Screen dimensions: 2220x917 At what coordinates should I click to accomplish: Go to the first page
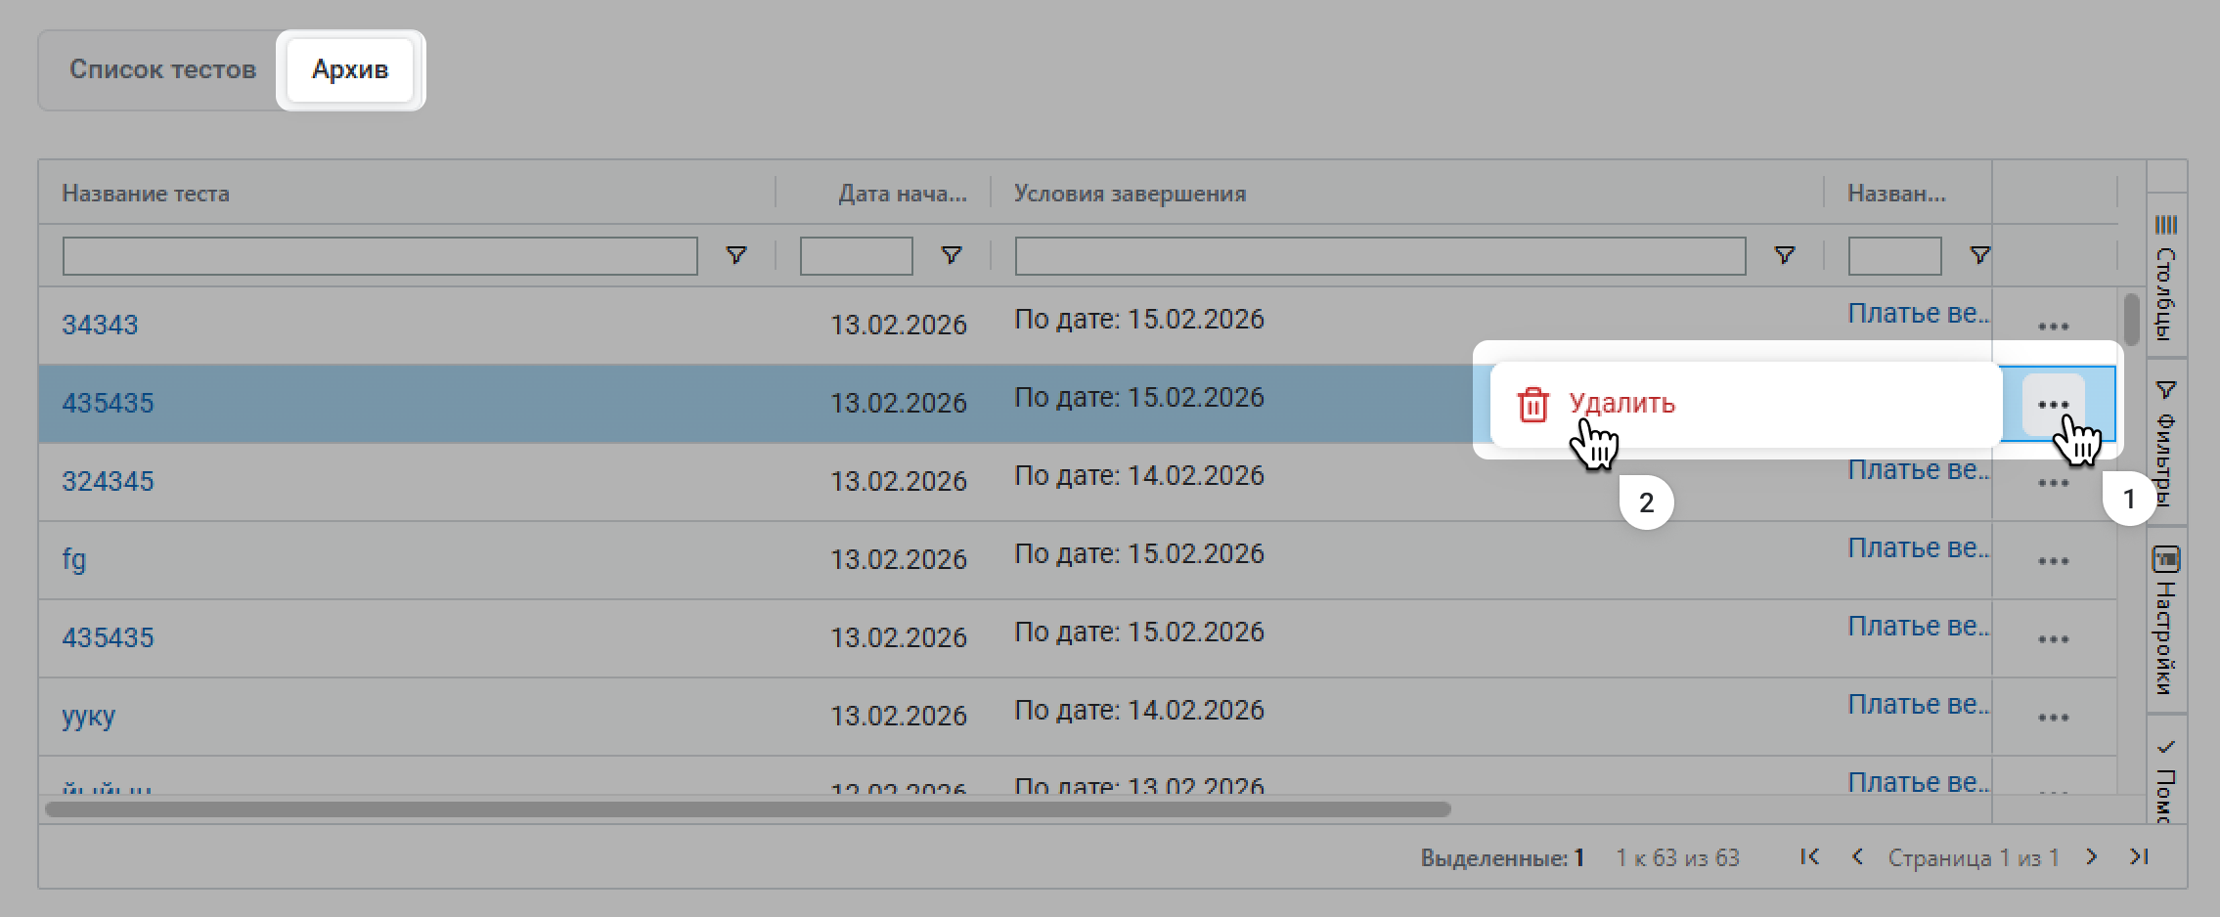pyautogui.click(x=1809, y=857)
